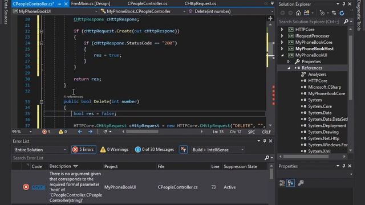Screen dimensions: 365x205
Task: Expand the IRequestProcesser project node
Action: tap(282, 36)
